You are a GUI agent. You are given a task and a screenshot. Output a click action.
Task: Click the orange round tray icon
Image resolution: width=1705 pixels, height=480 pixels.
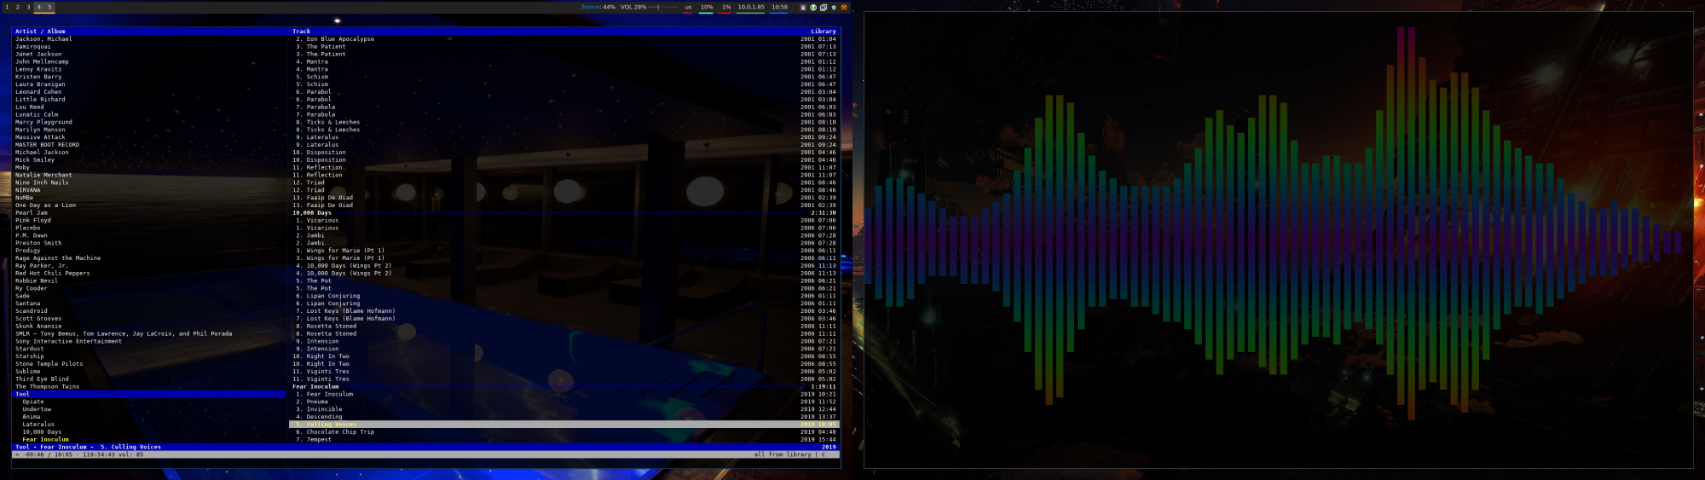coord(844,7)
